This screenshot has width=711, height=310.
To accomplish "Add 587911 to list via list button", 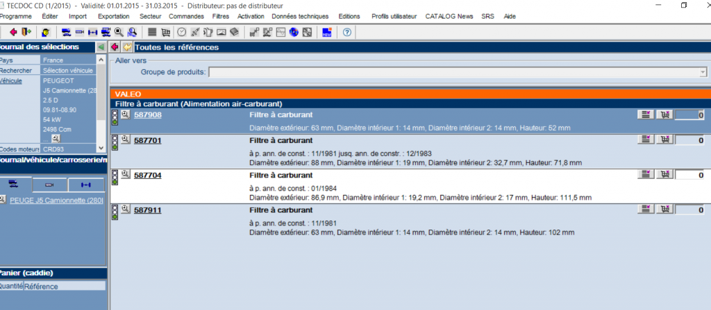I will (x=646, y=209).
